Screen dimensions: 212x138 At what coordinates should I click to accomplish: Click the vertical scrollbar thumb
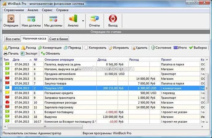pos(207,88)
